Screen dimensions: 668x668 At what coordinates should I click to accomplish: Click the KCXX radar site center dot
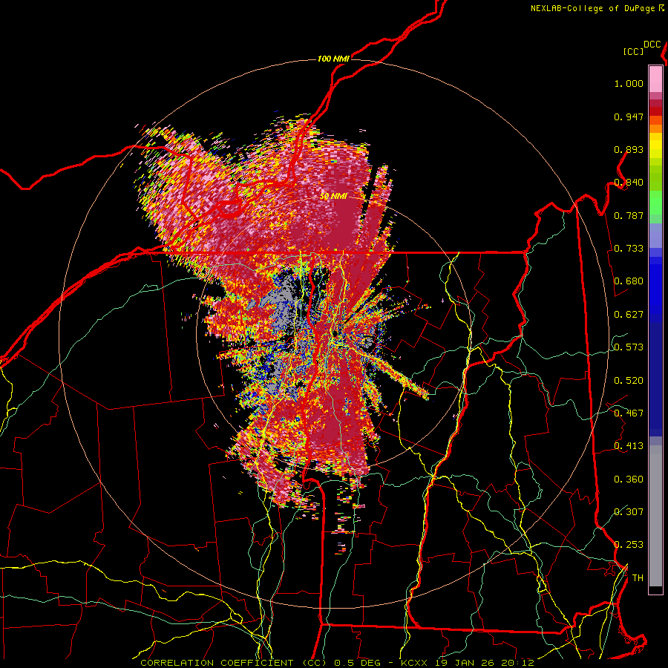pos(335,333)
